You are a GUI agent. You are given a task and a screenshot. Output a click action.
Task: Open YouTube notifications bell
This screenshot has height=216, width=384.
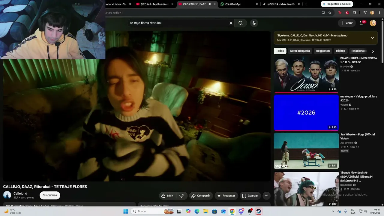click(361, 23)
